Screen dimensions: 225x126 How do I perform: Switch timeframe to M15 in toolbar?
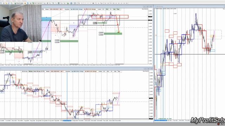[x=111, y=3]
